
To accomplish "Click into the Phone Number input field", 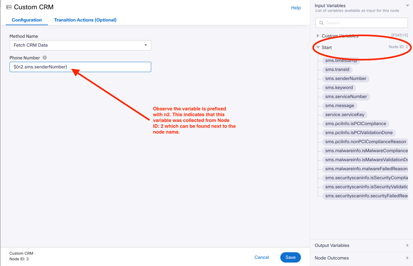I will [80, 67].
